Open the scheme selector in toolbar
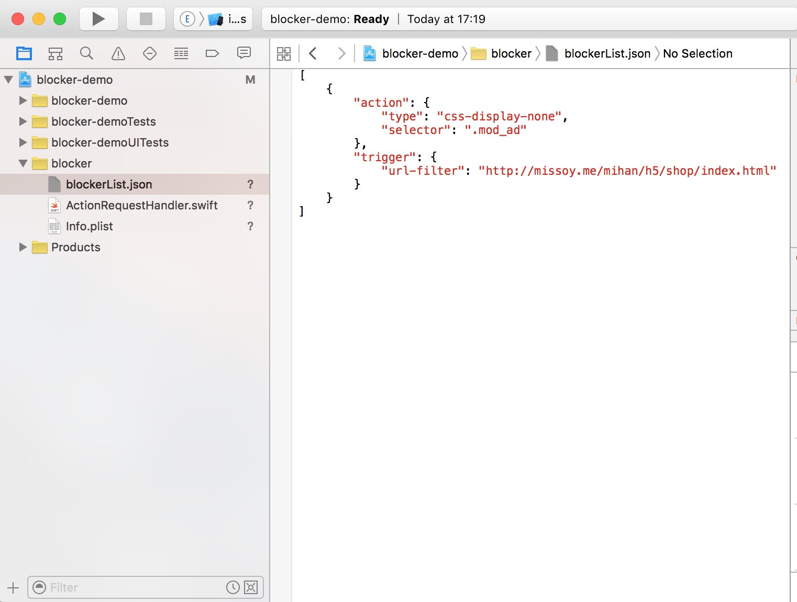Viewport: 797px width, 602px height. (213, 19)
